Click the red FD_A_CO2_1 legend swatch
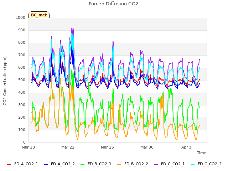This screenshot has width=228, height=171. [9, 165]
